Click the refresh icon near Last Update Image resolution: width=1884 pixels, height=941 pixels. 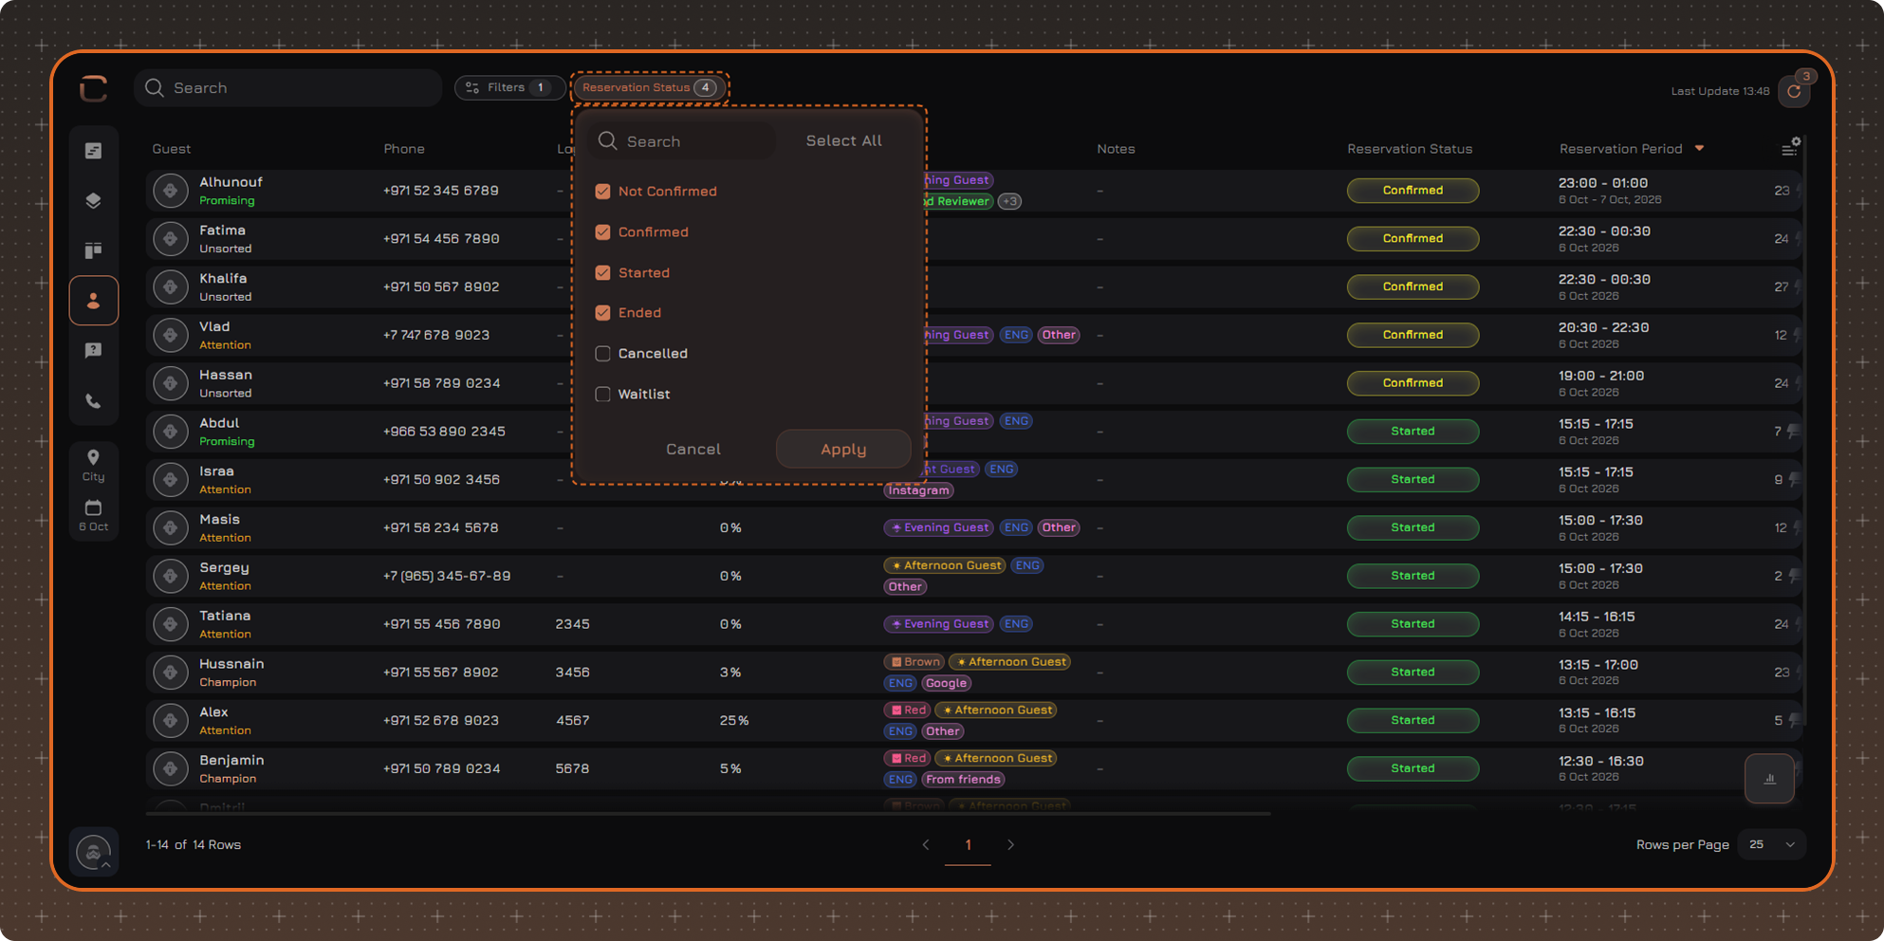pos(1794,91)
